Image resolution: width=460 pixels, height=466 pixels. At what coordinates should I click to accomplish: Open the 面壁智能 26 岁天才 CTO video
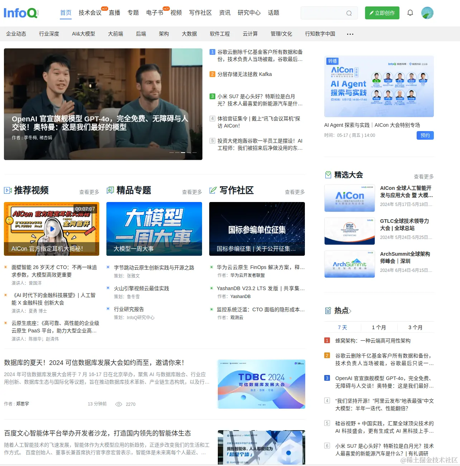[54, 271]
